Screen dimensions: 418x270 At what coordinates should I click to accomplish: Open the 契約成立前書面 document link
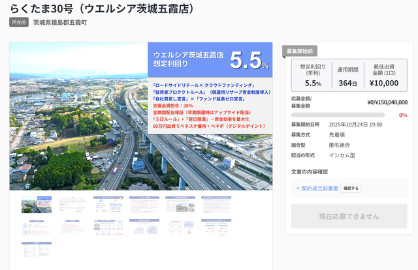click(x=320, y=188)
